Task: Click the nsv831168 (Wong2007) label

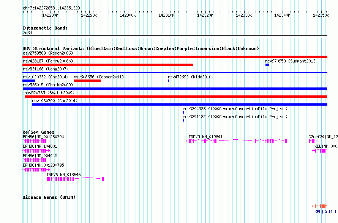Action: (x=46, y=69)
